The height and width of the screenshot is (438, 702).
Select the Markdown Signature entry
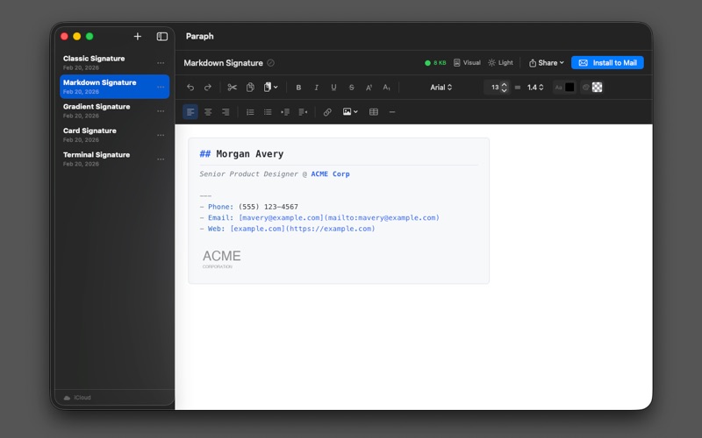(x=114, y=87)
